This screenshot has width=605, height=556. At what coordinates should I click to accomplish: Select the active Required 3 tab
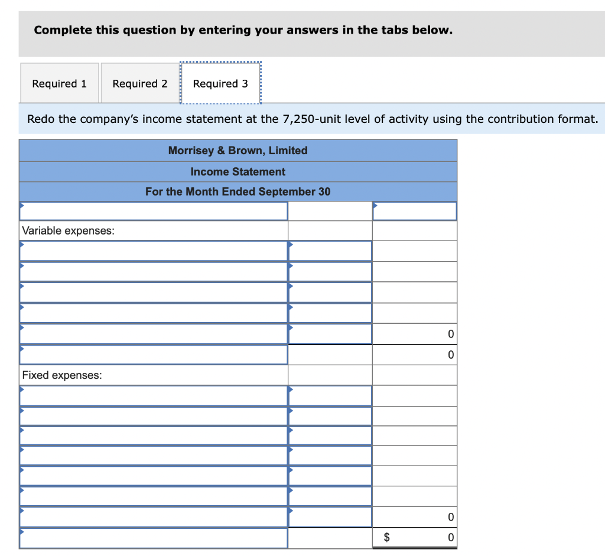point(220,83)
